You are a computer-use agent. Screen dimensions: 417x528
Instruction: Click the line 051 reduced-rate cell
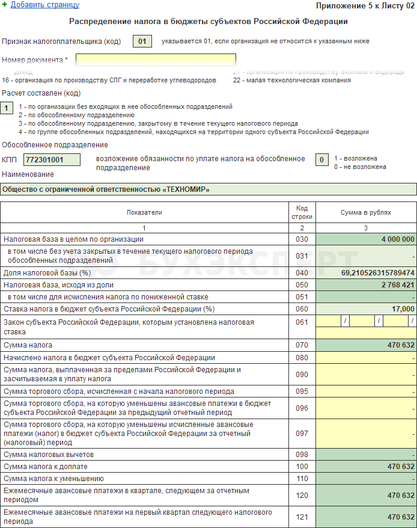pos(366,297)
